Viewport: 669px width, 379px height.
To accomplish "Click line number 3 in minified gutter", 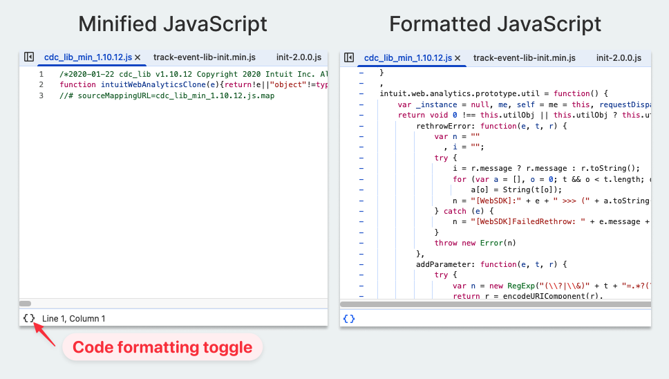I will [x=41, y=95].
